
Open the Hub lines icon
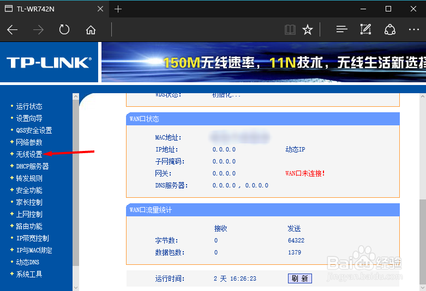(x=342, y=29)
